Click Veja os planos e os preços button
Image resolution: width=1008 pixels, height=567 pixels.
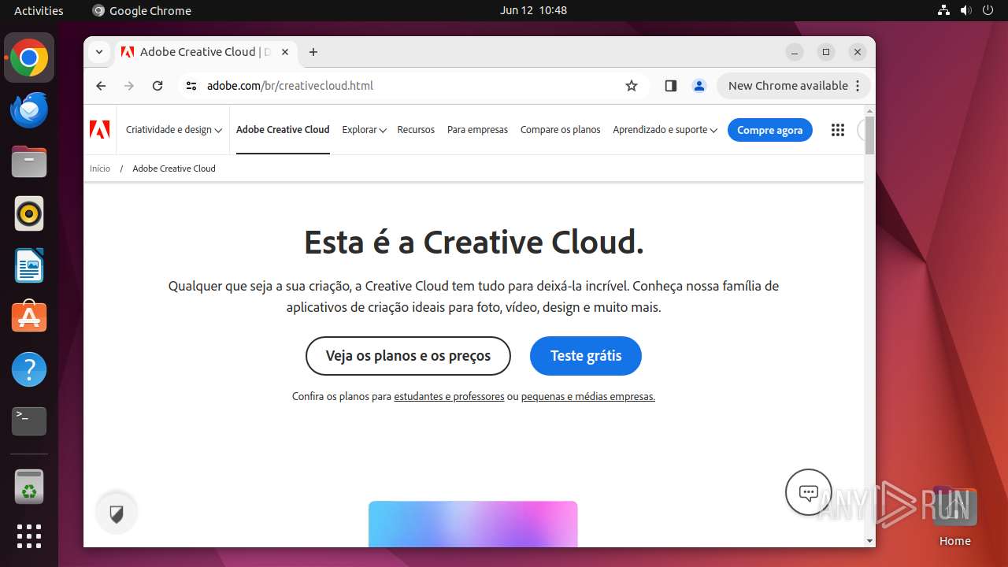pyautogui.click(x=408, y=356)
